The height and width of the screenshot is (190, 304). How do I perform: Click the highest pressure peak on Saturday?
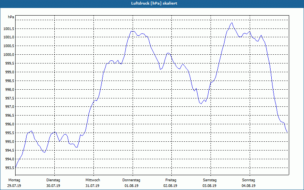coord(232,23)
